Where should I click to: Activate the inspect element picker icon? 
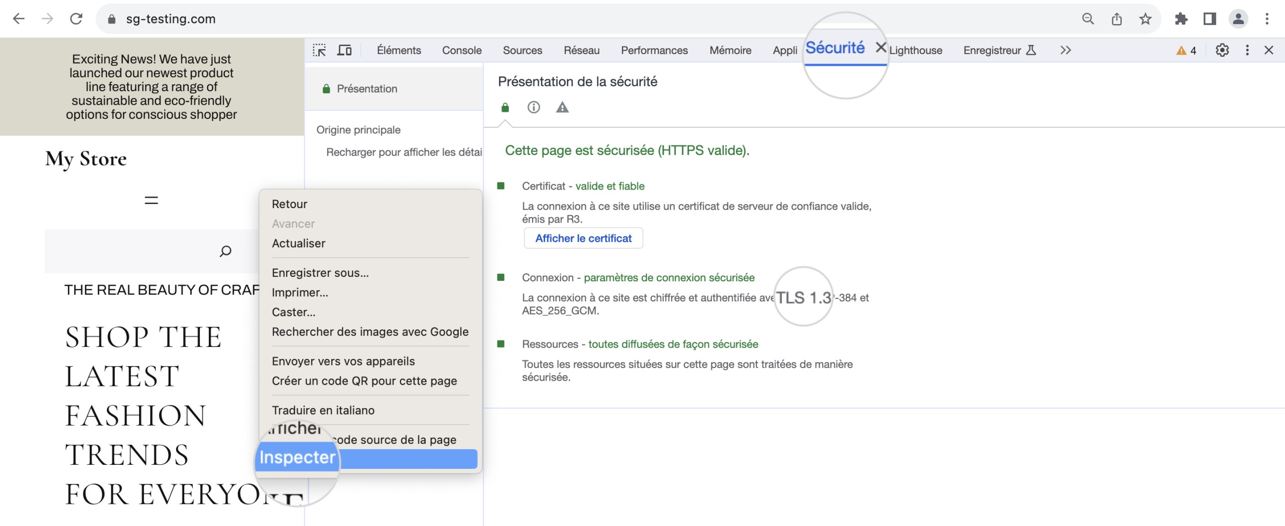click(319, 50)
